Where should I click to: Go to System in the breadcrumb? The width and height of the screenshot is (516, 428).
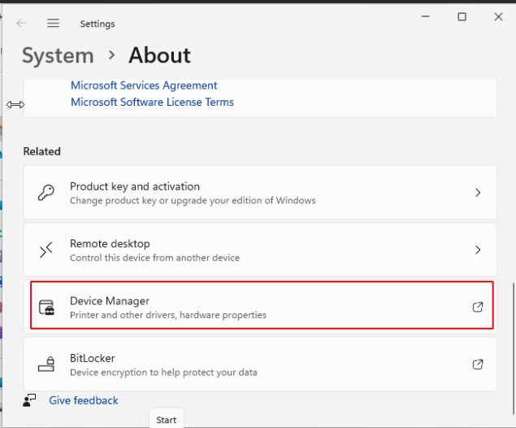(58, 55)
